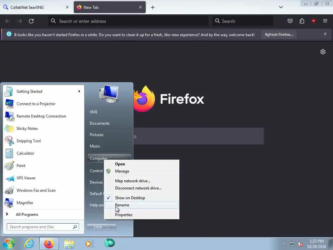Focus the Firefox address bar

(129, 21)
